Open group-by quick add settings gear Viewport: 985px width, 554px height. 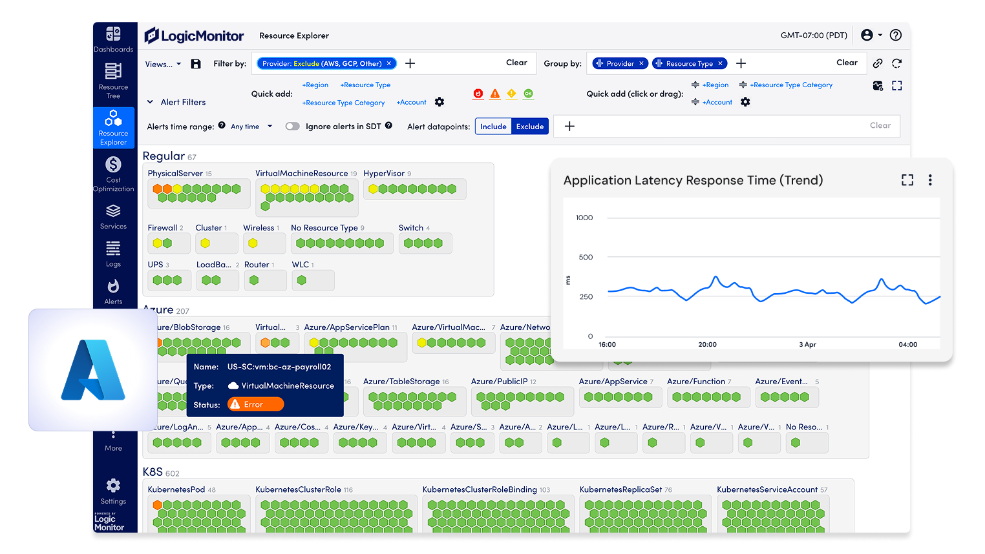click(x=745, y=102)
